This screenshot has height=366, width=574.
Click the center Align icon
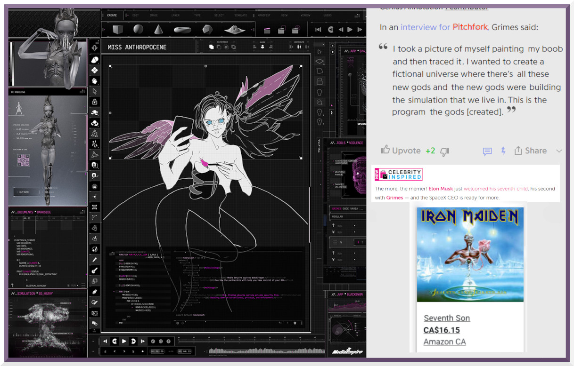coord(262,47)
